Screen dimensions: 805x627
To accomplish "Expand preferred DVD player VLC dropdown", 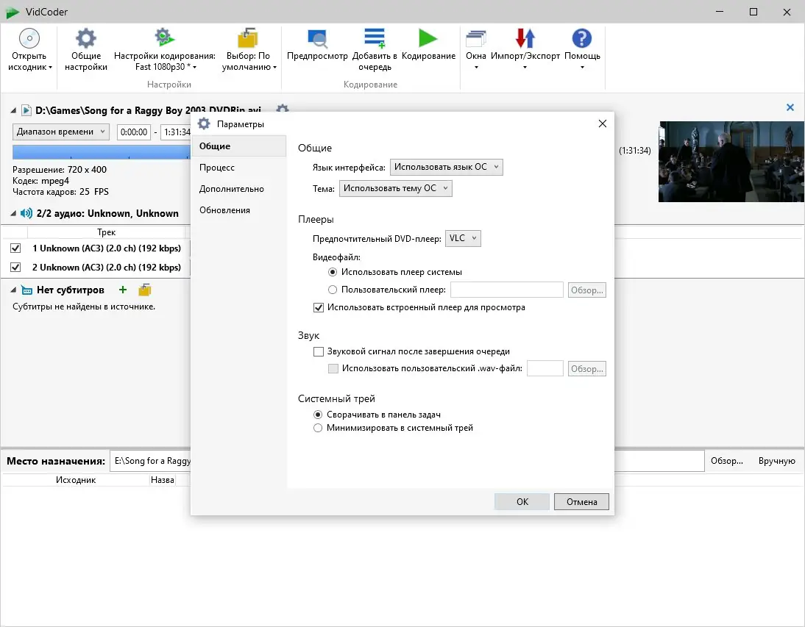I will tap(463, 238).
